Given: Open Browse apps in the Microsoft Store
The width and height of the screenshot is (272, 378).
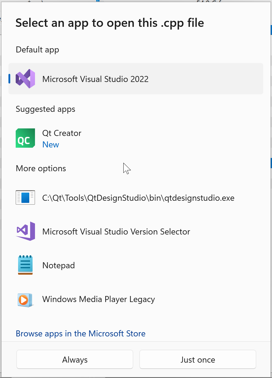Looking at the screenshot, I should [81, 333].
